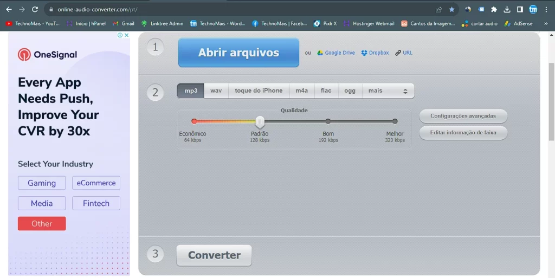Open the cortar audio bookmark
The height and width of the screenshot is (278, 555).
[479, 24]
